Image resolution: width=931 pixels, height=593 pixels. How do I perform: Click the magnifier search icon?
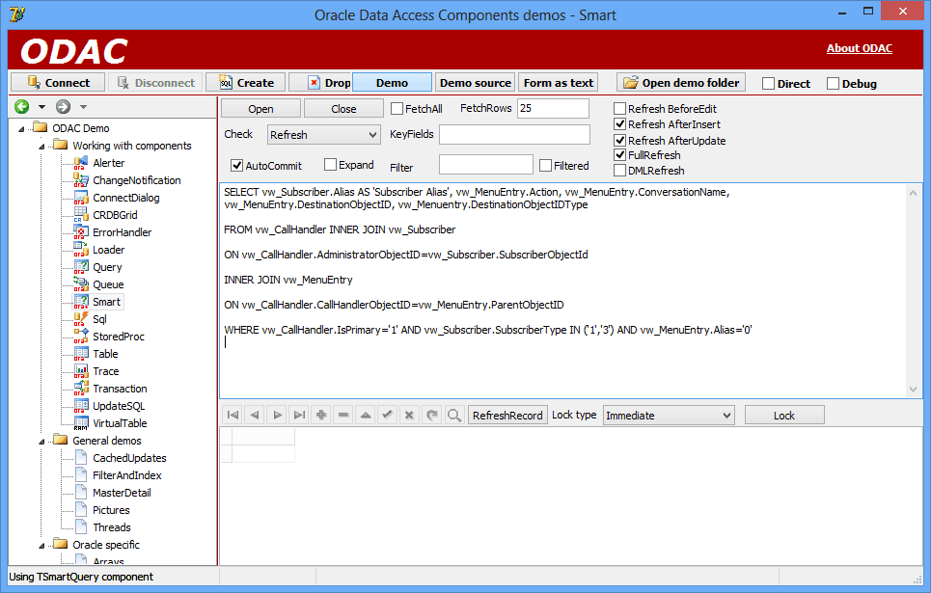tap(454, 415)
